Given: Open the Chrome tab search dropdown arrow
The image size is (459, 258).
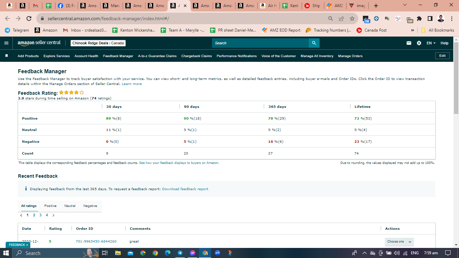Looking at the screenshot, I should [405, 5].
